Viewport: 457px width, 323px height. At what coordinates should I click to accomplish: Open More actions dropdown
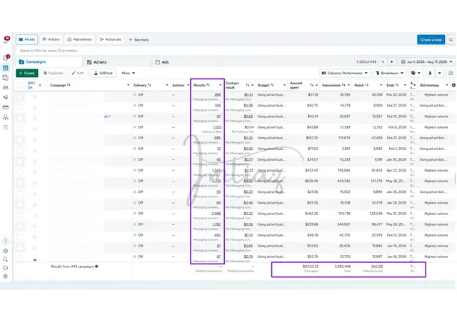pos(129,73)
